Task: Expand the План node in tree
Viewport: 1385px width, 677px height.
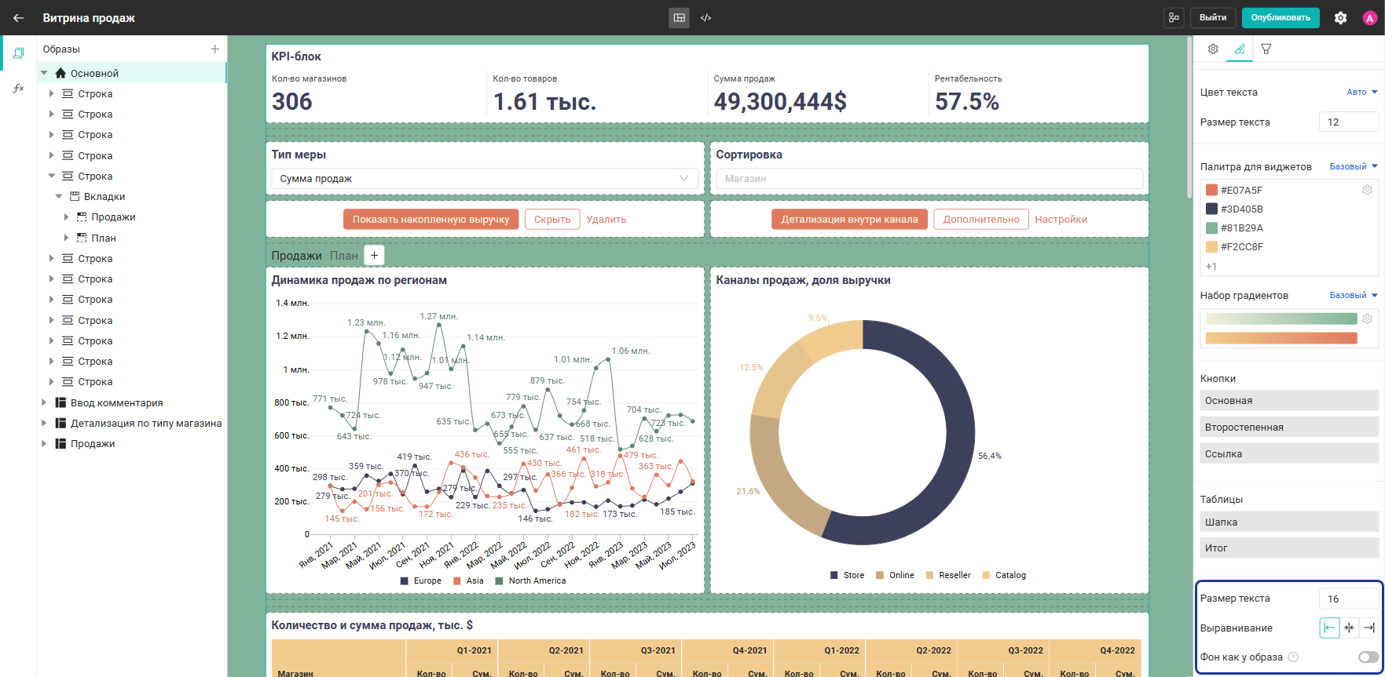Action: click(x=67, y=238)
